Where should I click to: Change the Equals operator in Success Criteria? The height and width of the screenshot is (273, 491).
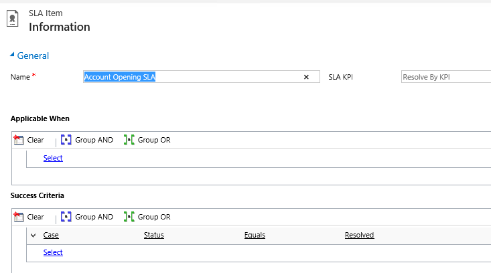tap(255, 235)
